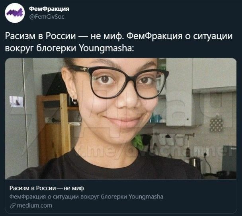Click card description about блогерки Youngmasha
Viewport: 242px width, 216px height.
tap(86, 197)
